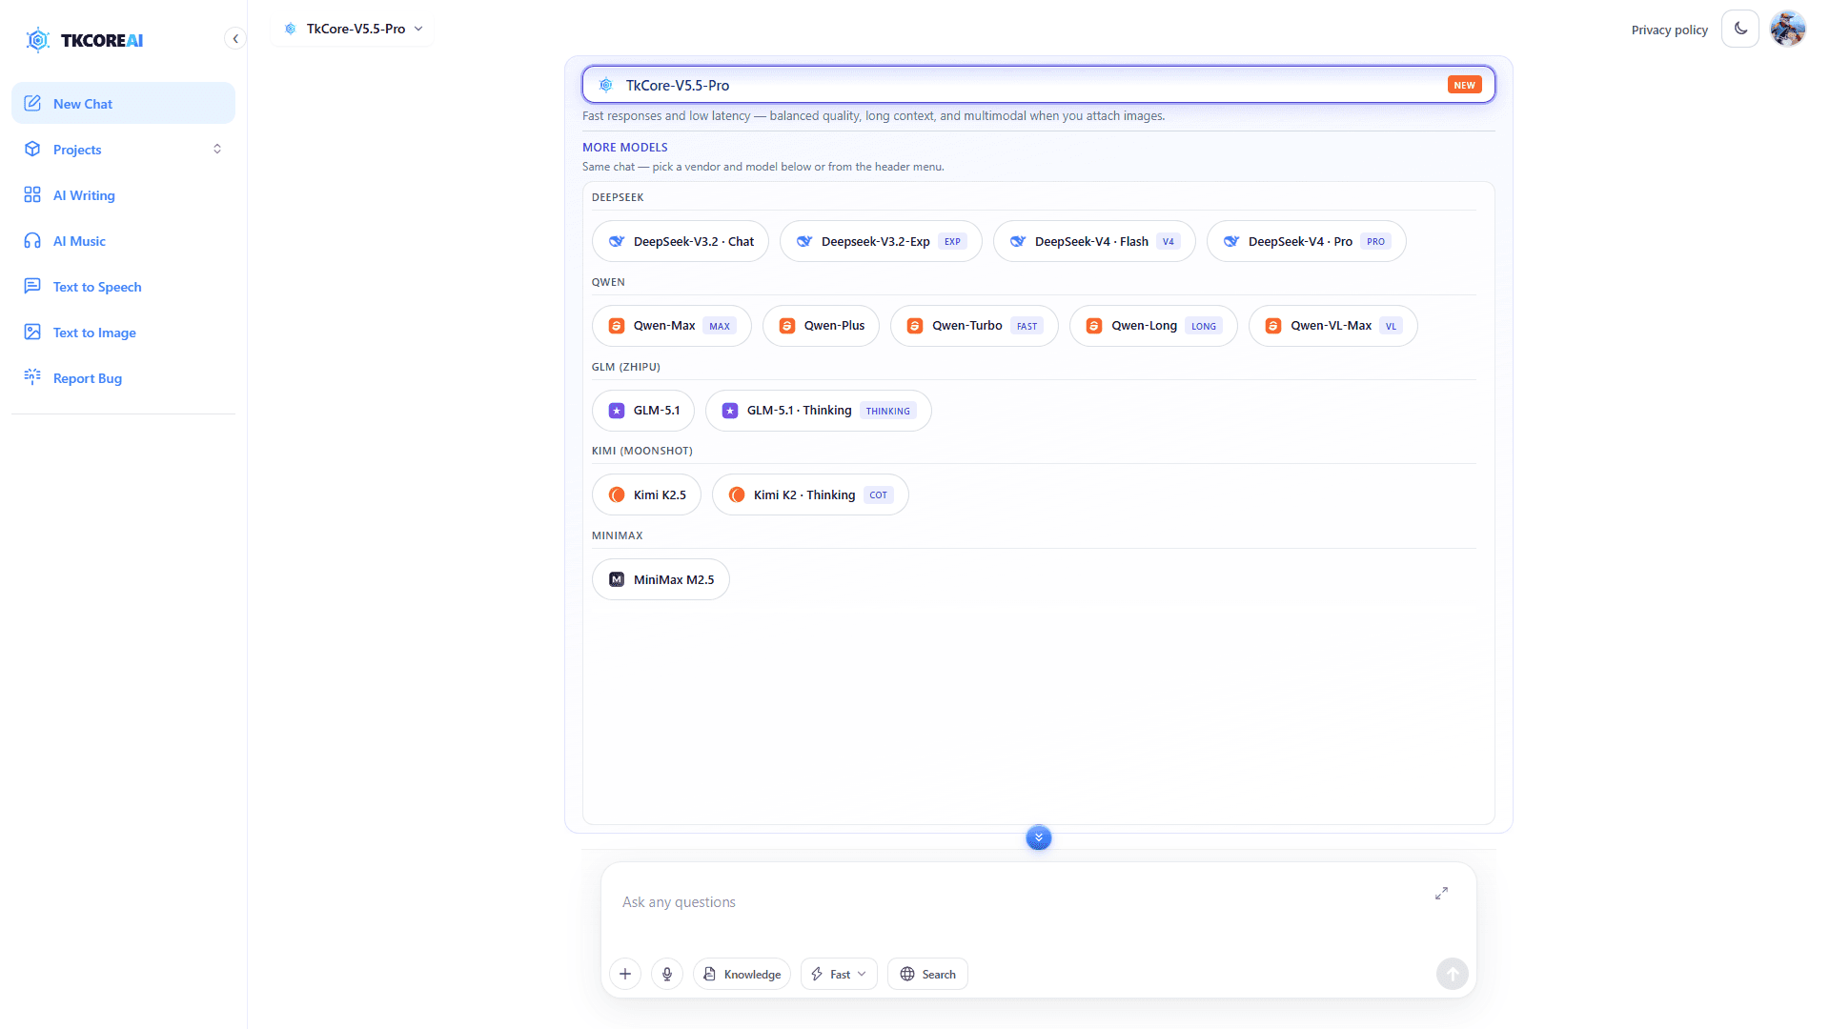Viewport: 1830px width, 1029px height.
Task: Click the MORE MODELS heading
Action: 625,148
